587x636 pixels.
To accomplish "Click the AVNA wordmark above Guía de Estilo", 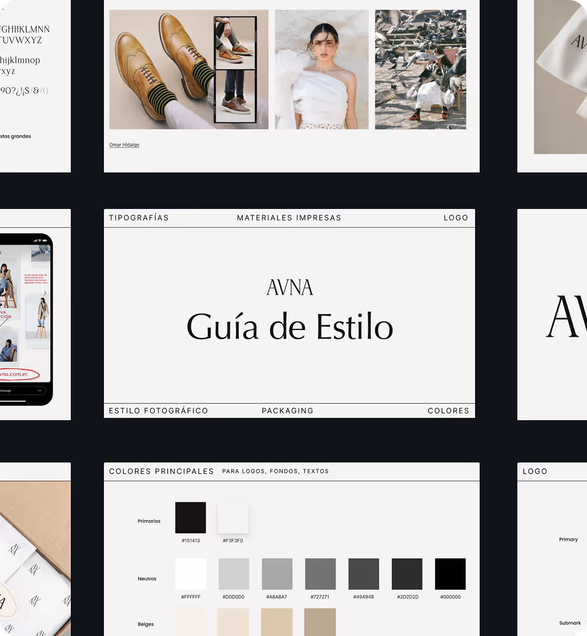I will [x=290, y=286].
